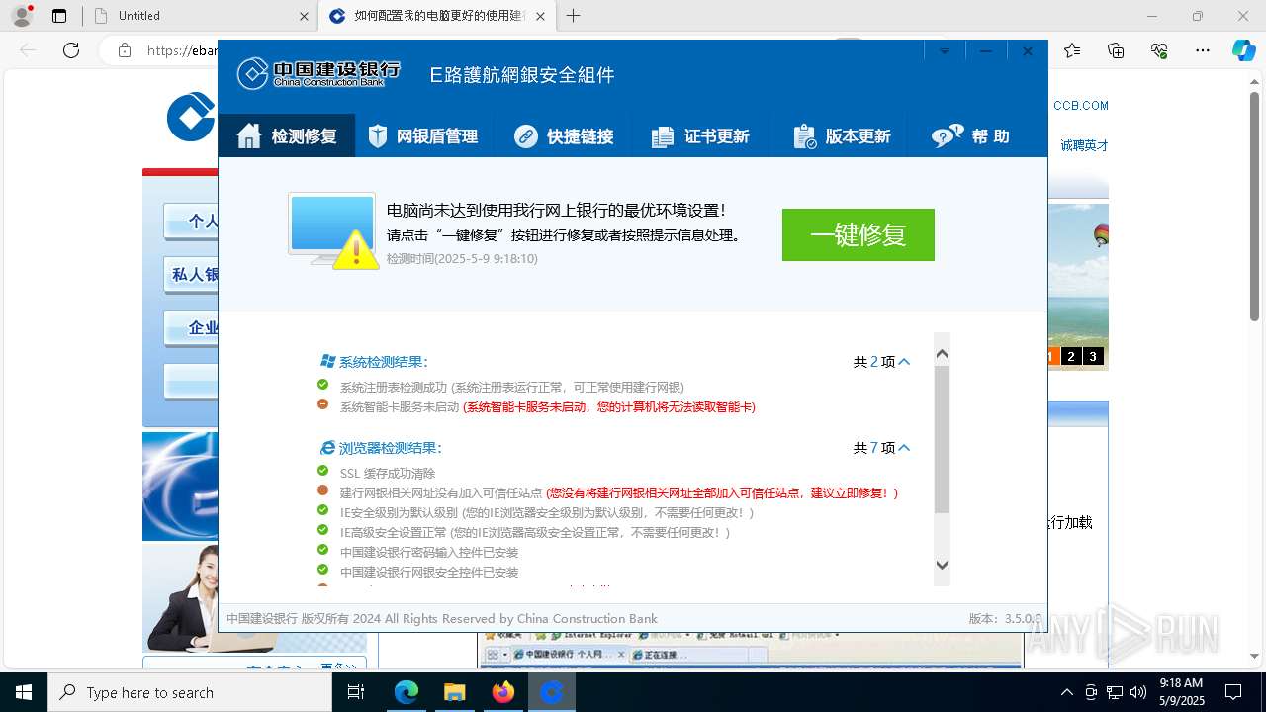
Task: Open the security component title bar dropdown menu
Action: [x=945, y=51]
